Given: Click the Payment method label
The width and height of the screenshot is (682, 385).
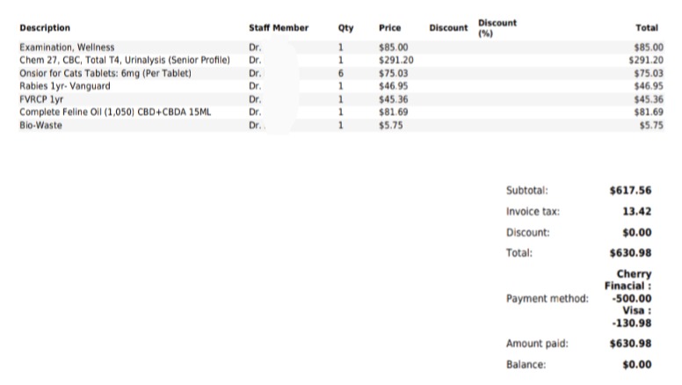Looking at the screenshot, I should pos(547,299).
